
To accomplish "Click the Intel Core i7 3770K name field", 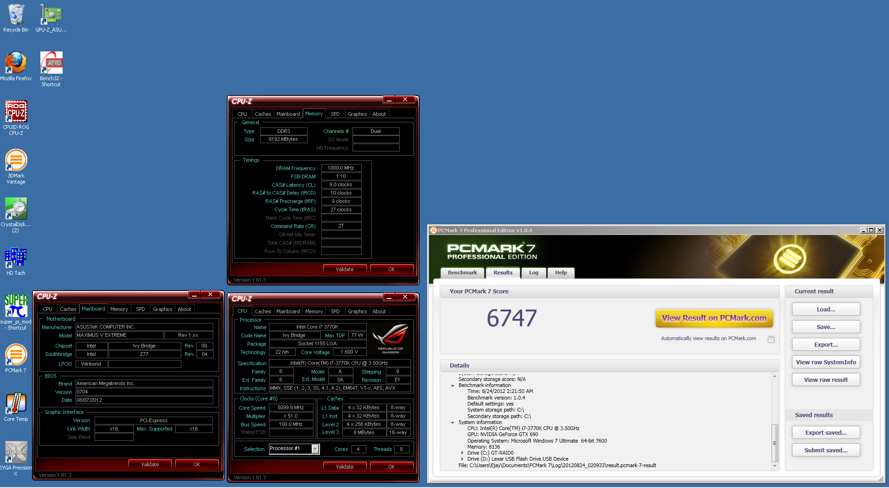I will 318,327.
